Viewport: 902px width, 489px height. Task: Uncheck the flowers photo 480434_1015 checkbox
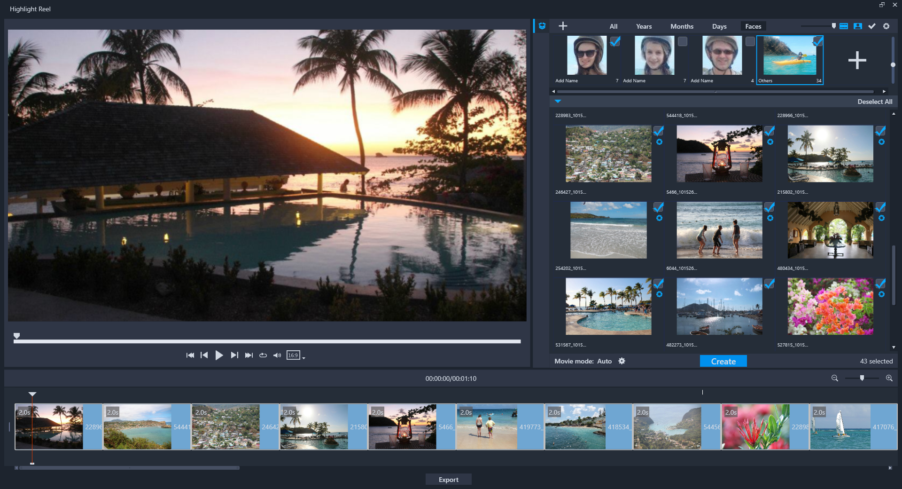(880, 284)
